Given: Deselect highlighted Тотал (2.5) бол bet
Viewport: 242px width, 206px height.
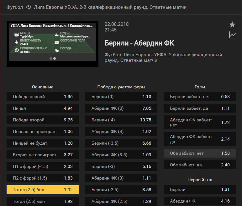Looking at the screenshot, I should [43, 190].
